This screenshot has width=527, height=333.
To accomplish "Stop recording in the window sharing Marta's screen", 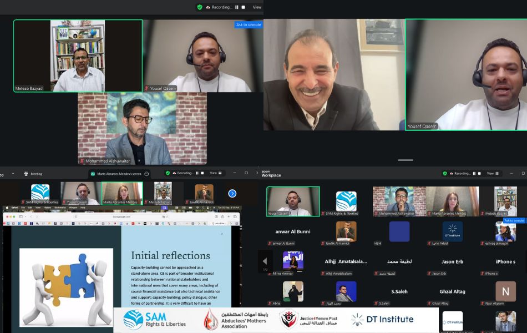I will pos(203,173).
